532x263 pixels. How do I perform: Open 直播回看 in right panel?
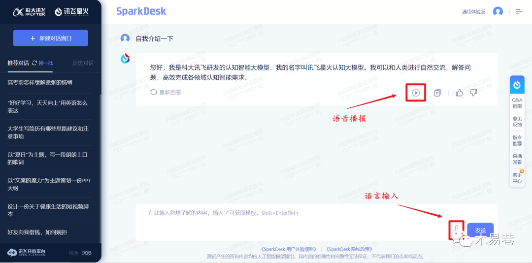(x=517, y=159)
